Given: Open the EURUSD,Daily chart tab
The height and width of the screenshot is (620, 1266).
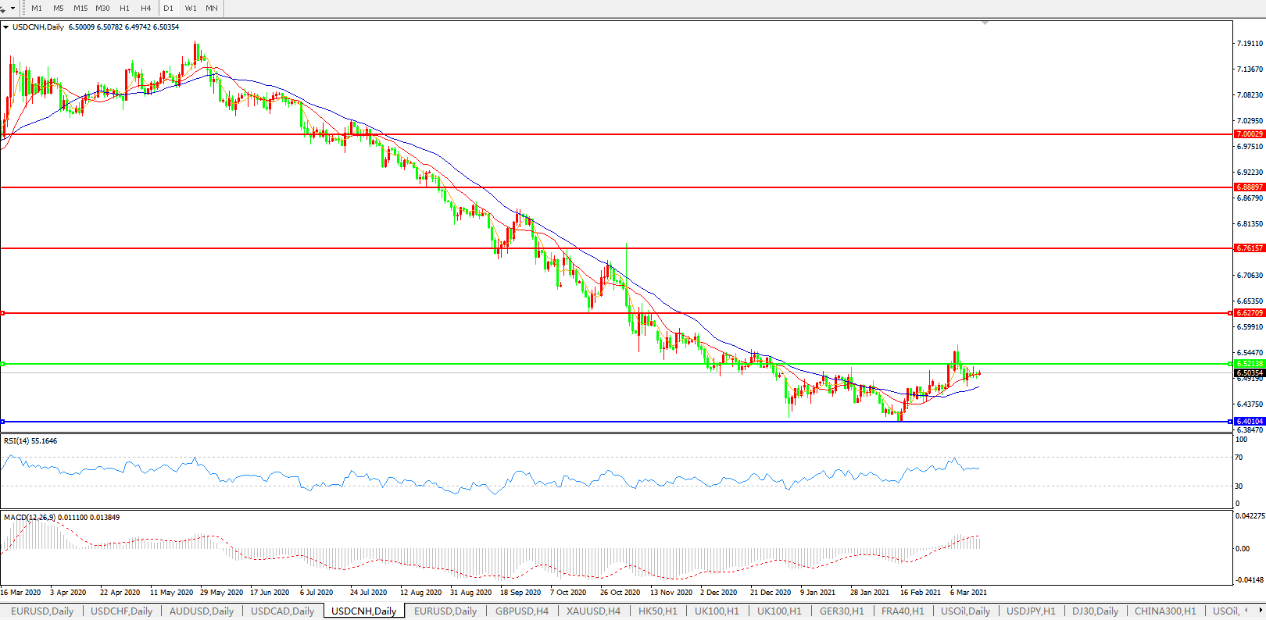Looking at the screenshot, I should (42, 611).
